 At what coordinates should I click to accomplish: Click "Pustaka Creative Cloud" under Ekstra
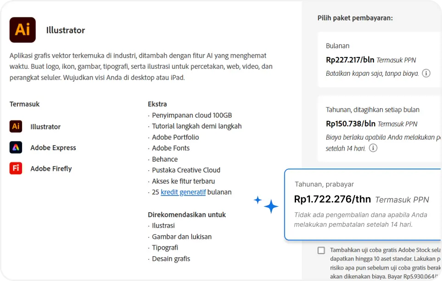click(186, 170)
